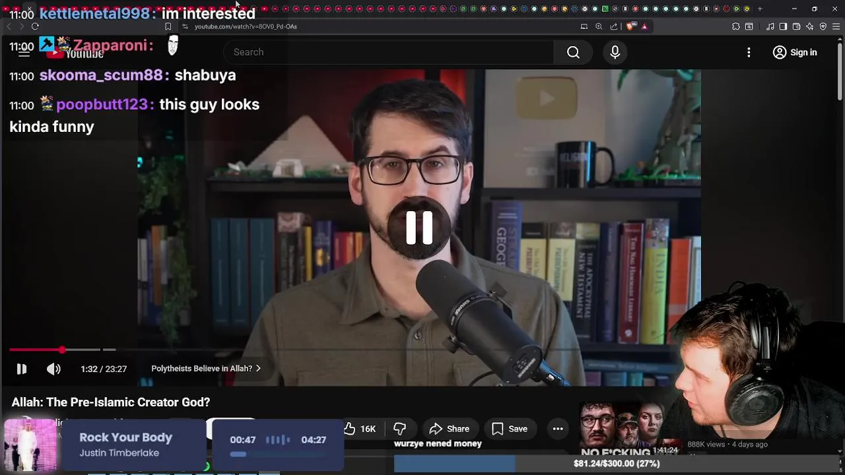Open the YouTube hamburger guide menu
845x475 pixels.
pyautogui.click(x=24, y=52)
